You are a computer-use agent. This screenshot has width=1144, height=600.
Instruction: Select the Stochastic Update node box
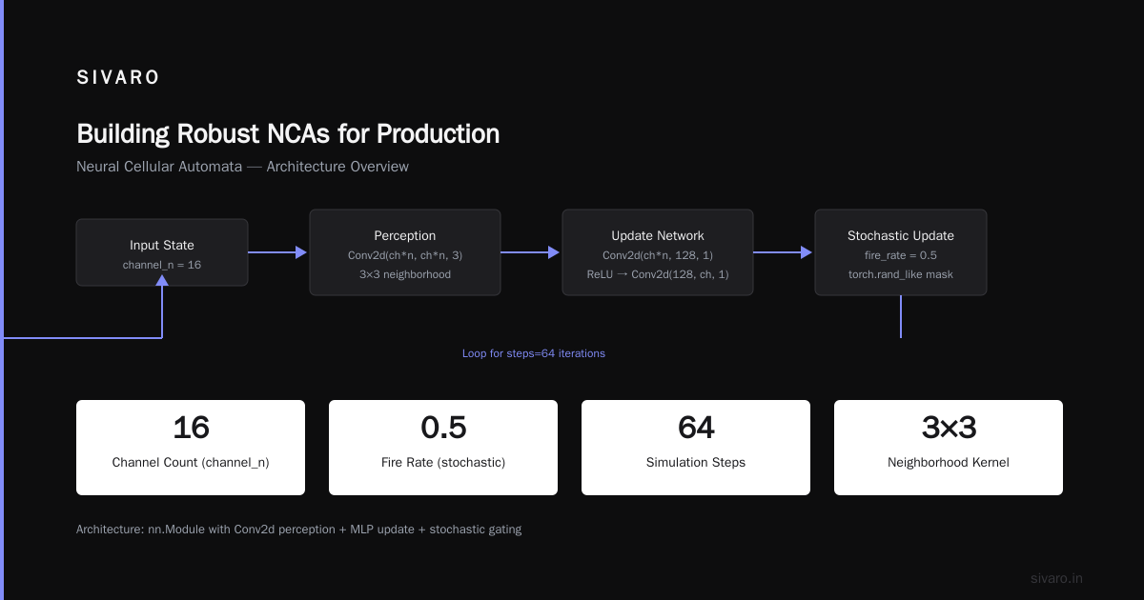(901, 252)
